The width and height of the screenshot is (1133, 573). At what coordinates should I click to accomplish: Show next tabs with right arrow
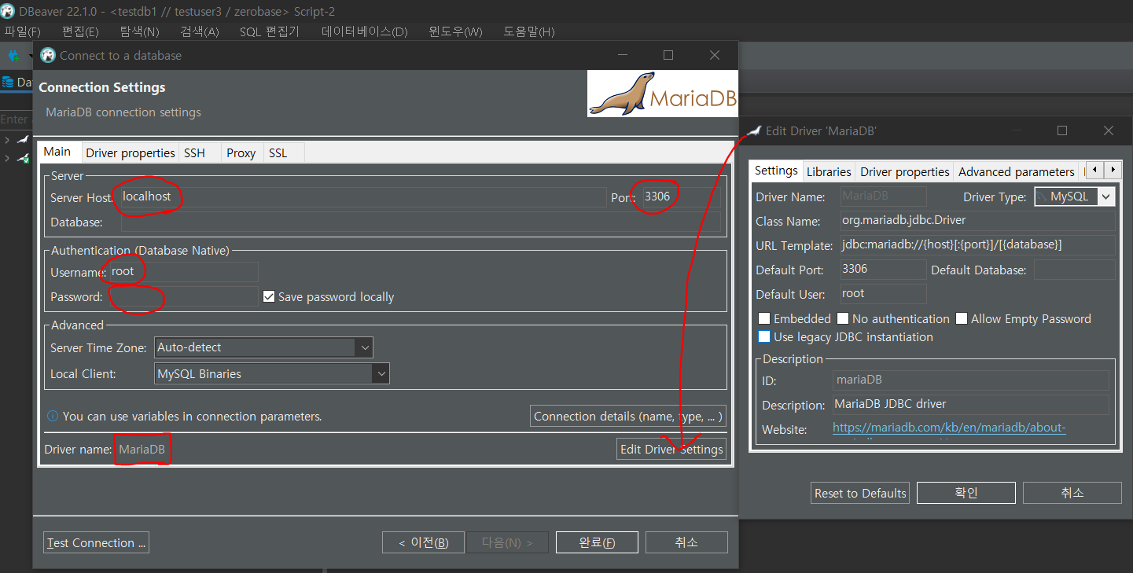click(x=1113, y=170)
